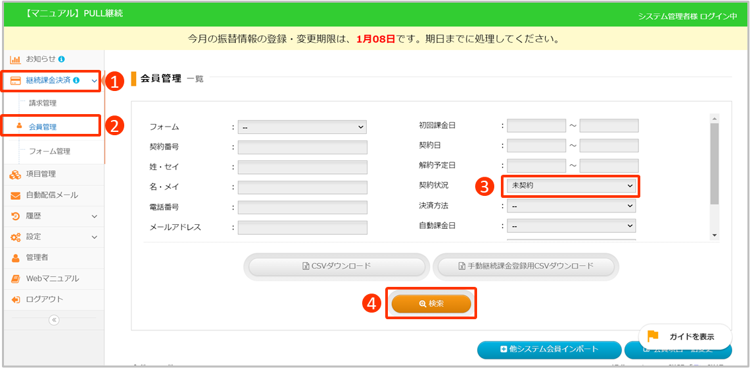
Task: Click the history clock icon for 履歴
Action: click(x=15, y=216)
